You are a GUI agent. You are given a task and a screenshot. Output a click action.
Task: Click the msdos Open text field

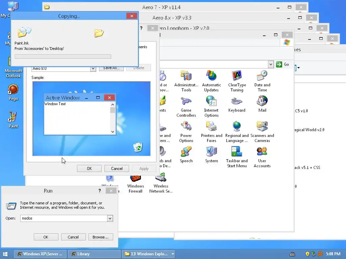tap(64, 218)
